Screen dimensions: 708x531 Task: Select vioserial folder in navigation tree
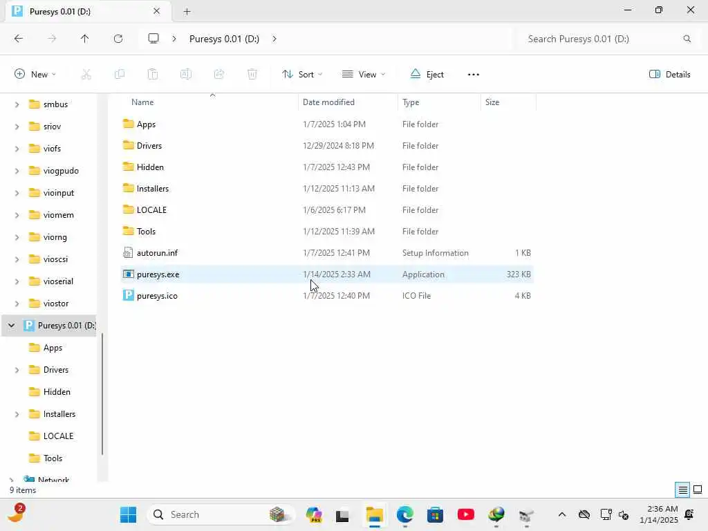click(x=50, y=281)
